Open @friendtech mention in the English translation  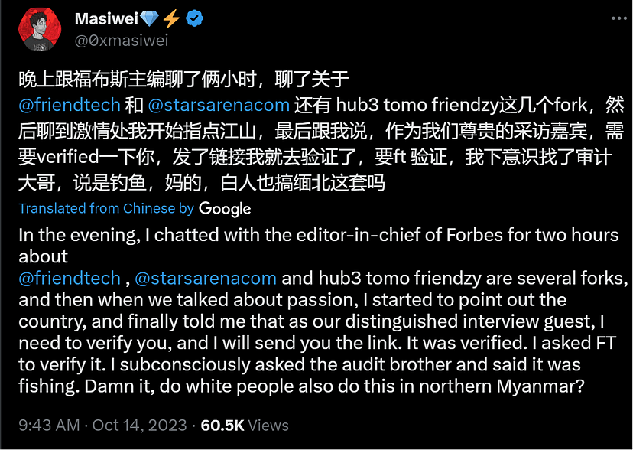coord(70,277)
